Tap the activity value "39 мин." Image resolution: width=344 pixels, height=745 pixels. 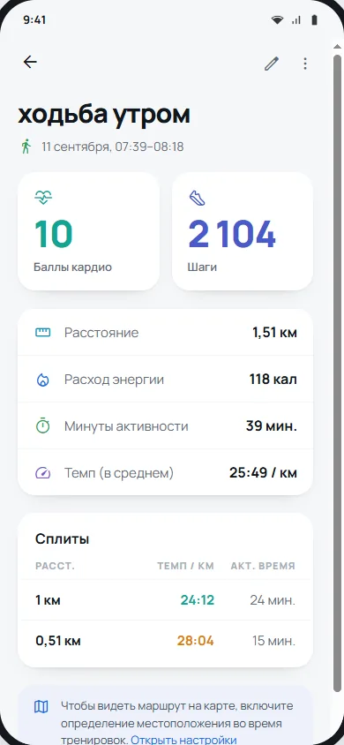[x=272, y=425]
